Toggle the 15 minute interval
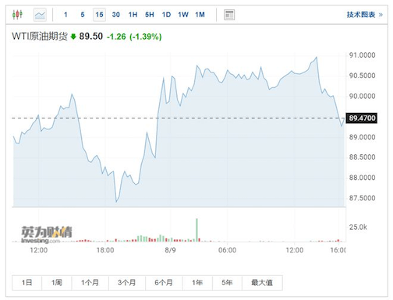The width and height of the screenshot is (393, 300). click(x=99, y=15)
